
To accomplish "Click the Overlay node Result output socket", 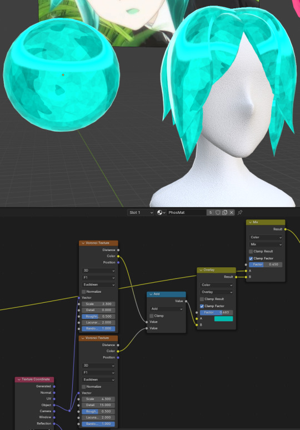I will (236, 277).
